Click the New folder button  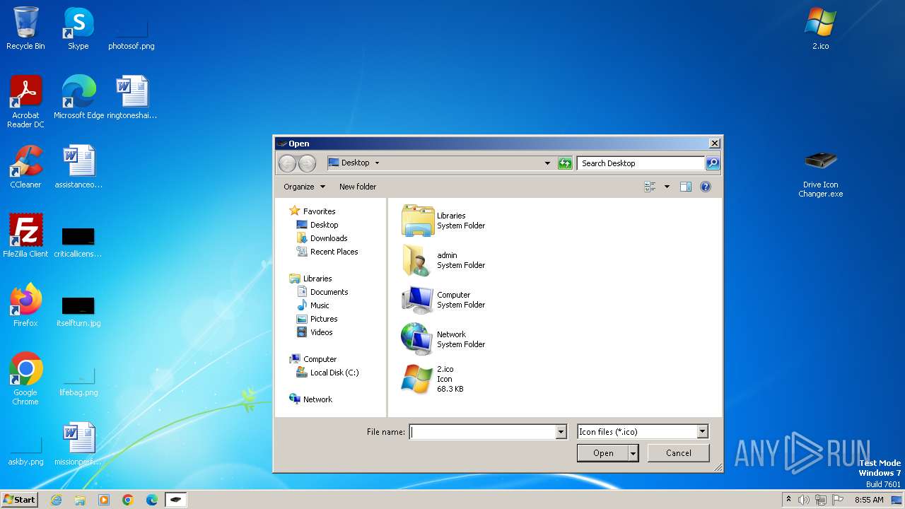358,187
